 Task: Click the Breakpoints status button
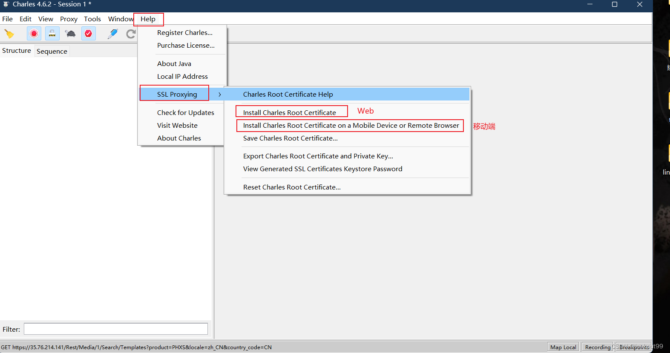tap(634, 347)
